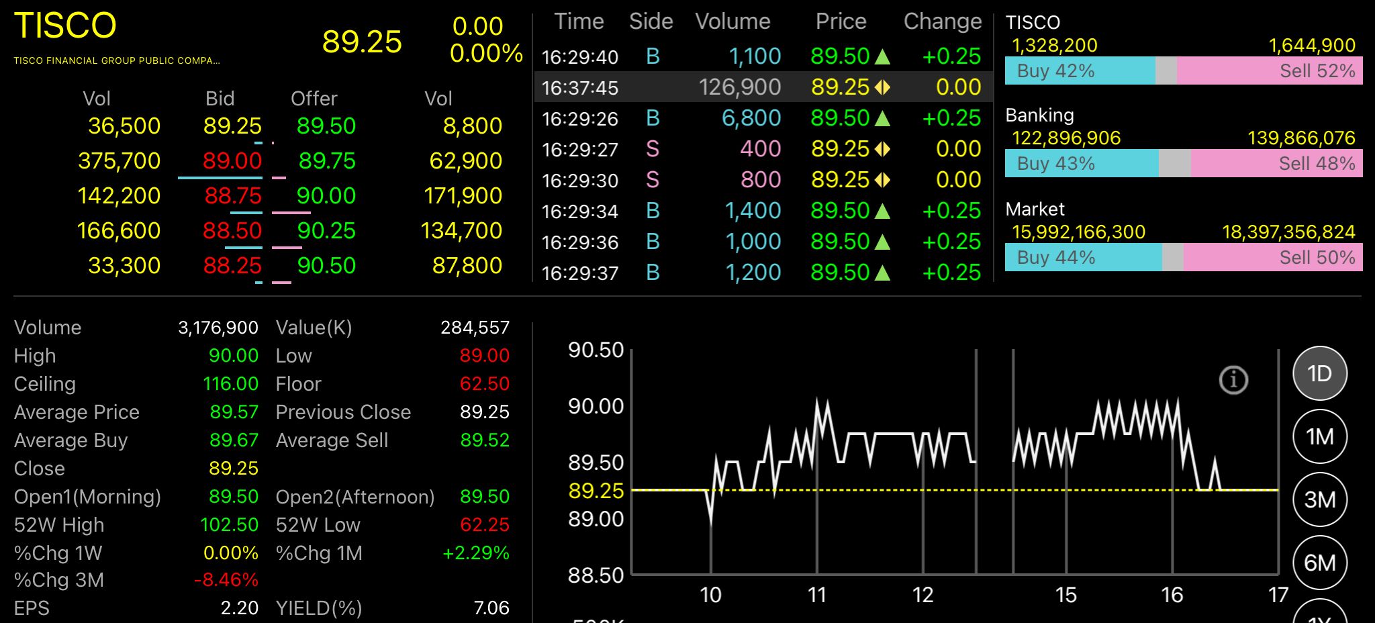This screenshot has width=1375, height=623.
Task: Click the Time column header
Action: click(579, 21)
